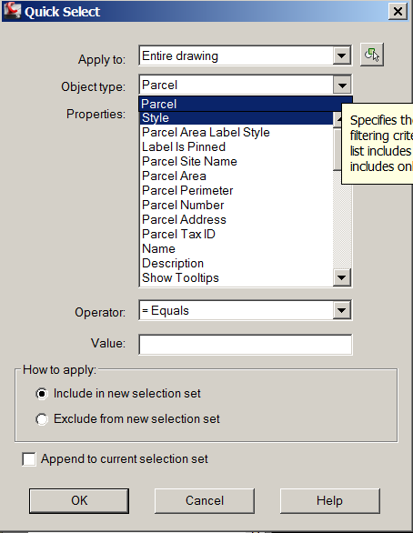413x533 pixels.
Task: Select the Parcel Address property
Action: click(237, 220)
